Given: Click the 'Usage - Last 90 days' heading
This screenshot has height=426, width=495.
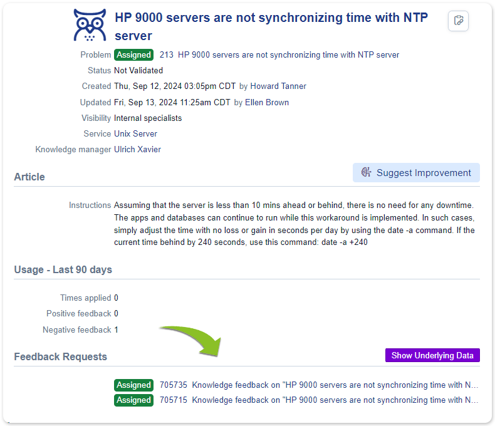Looking at the screenshot, I should click(63, 270).
